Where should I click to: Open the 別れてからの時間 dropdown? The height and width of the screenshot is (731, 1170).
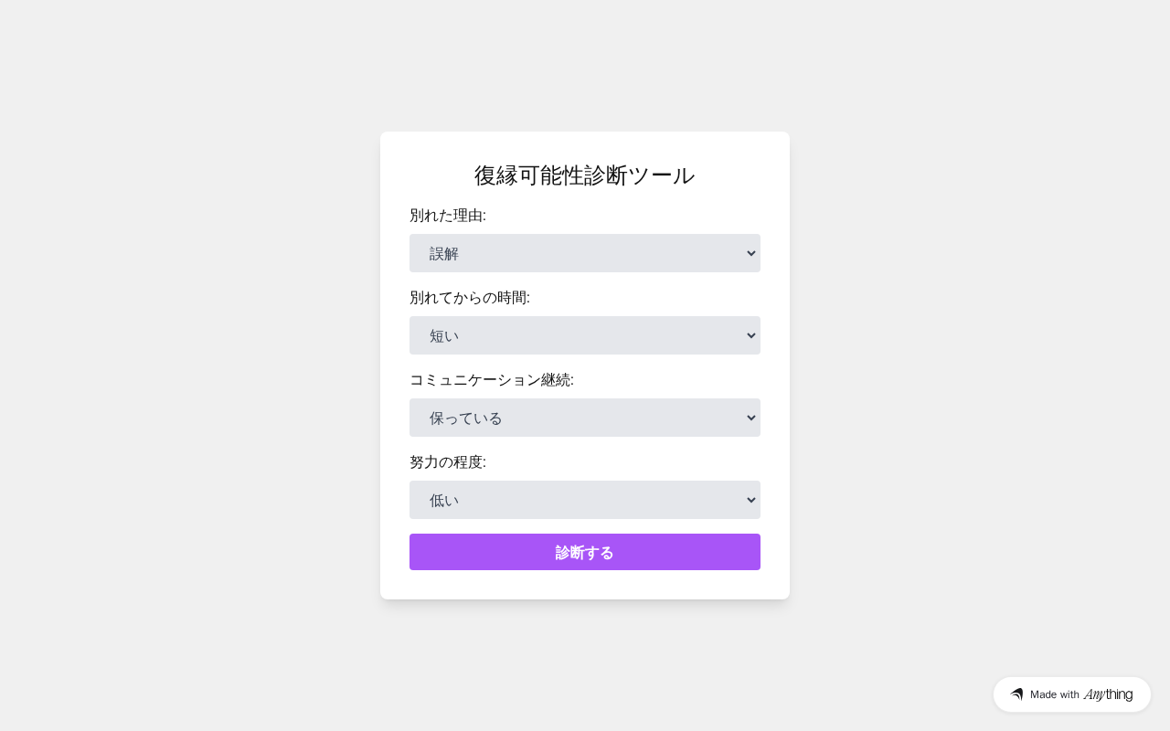pyautogui.click(x=585, y=335)
